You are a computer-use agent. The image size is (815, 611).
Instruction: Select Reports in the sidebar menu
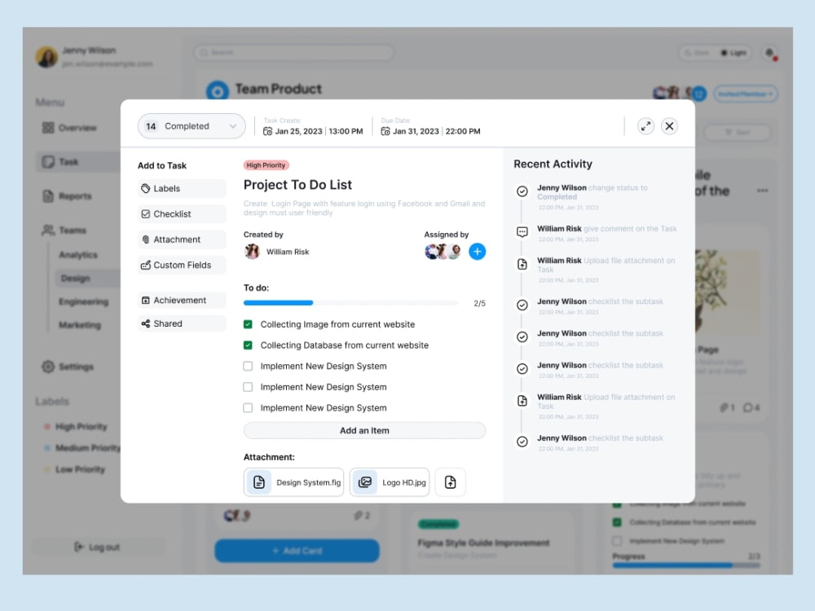(73, 196)
